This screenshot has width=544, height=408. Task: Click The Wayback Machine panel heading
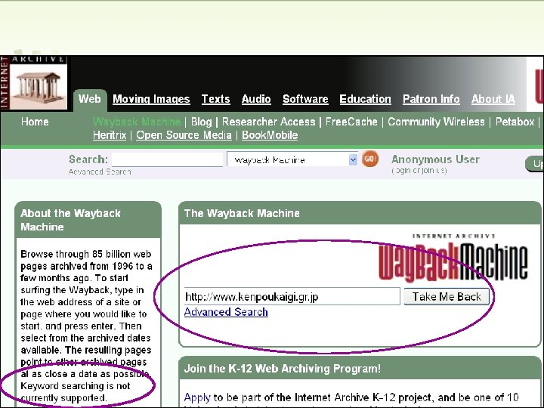click(x=242, y=213)
